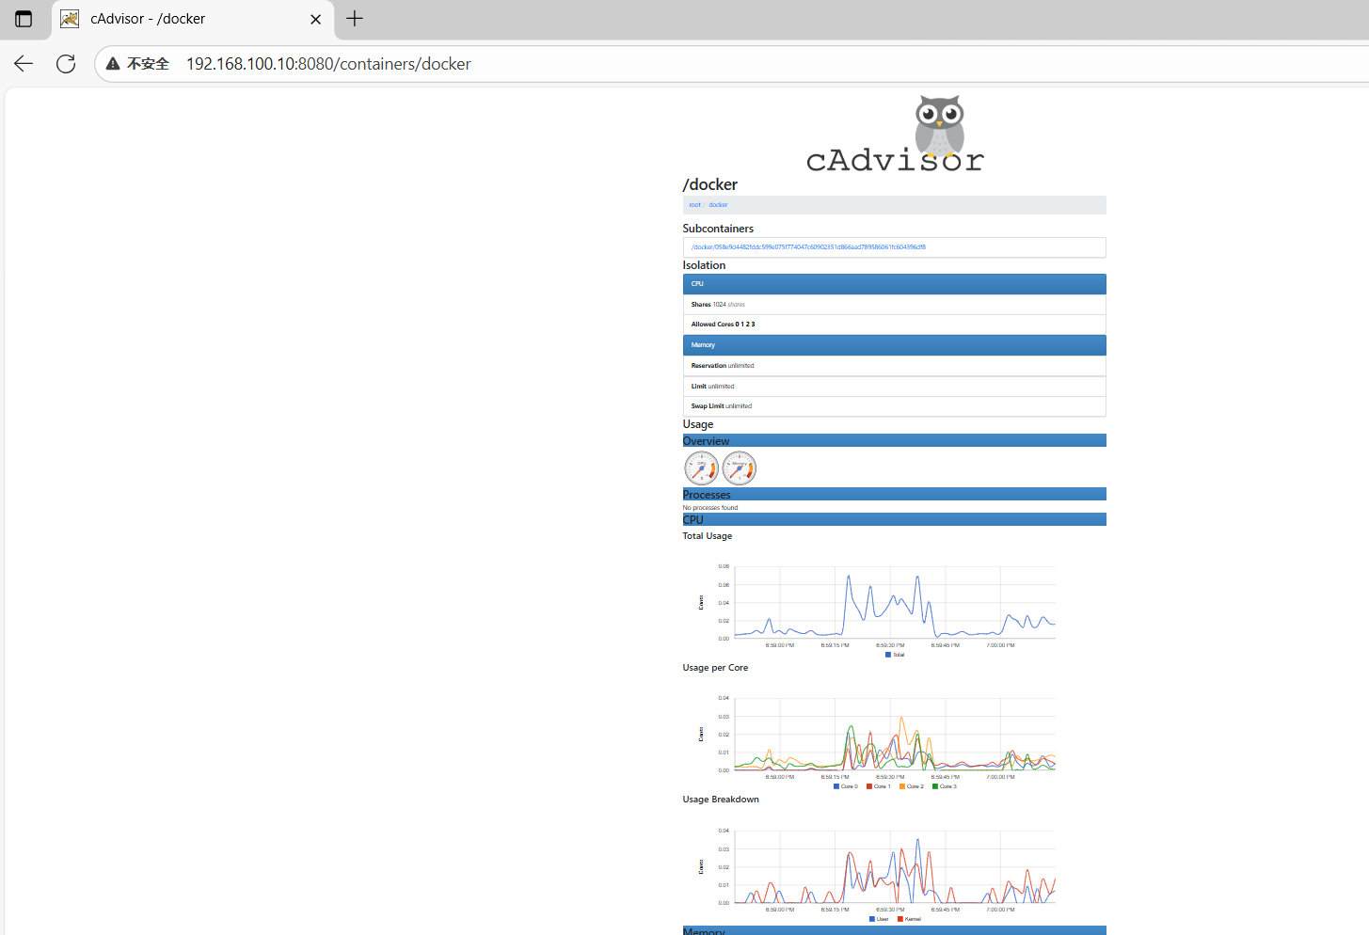Viewport: 1369px width, 935px height.
Task: Click the cAdvisor owl logo
Action: [x=895, y=135]
